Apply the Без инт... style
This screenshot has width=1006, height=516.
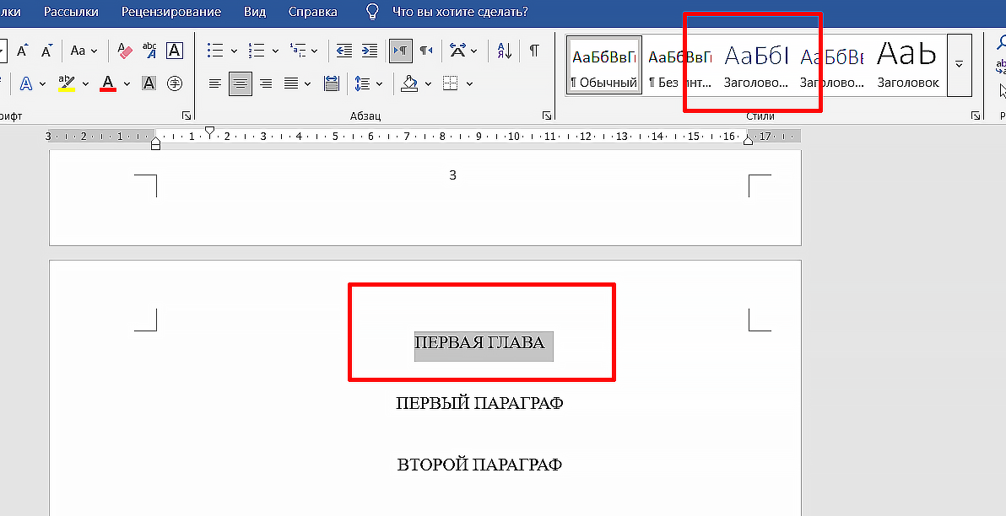pyautogui.click(x=680, y=66)
